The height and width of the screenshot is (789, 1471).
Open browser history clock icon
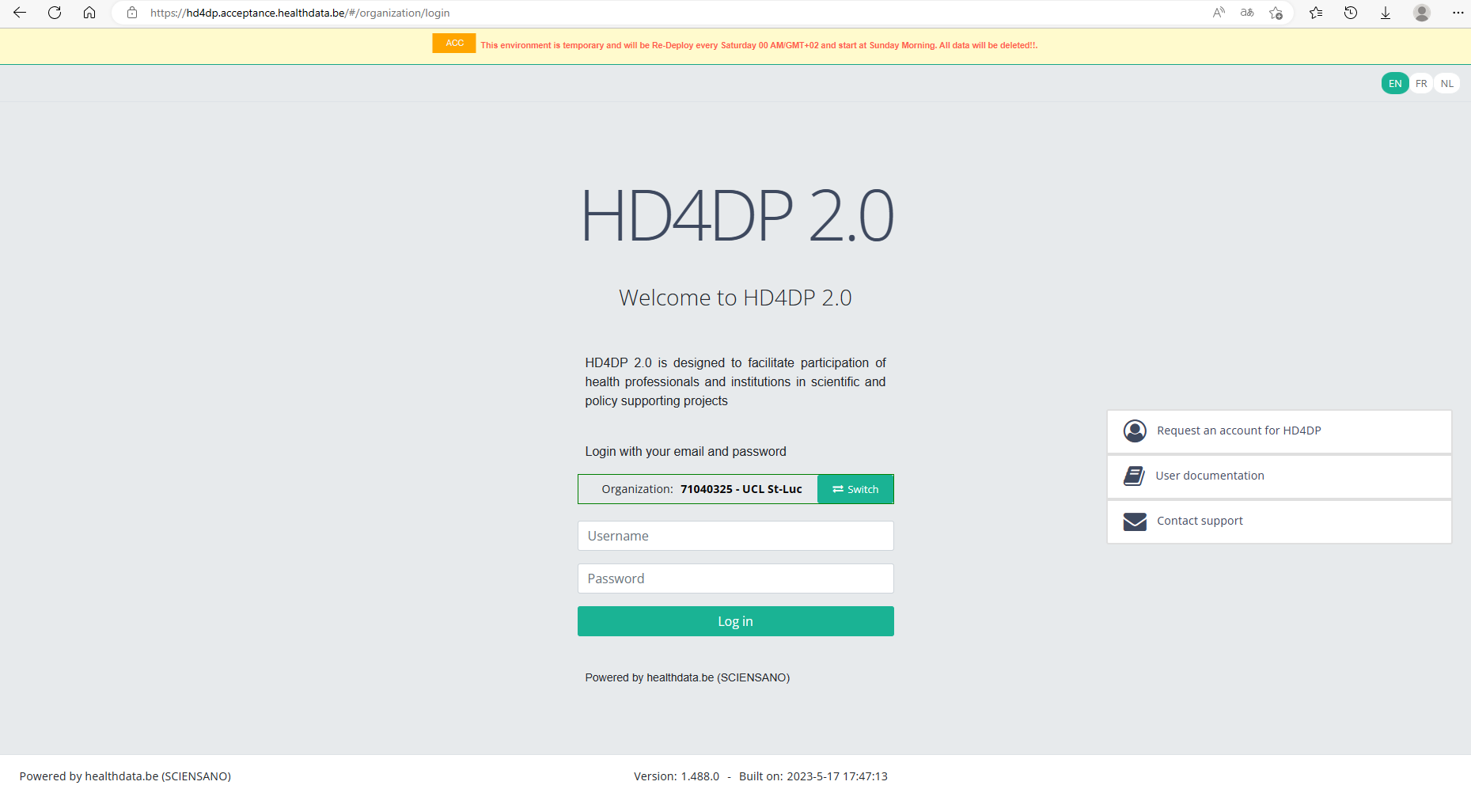click(x=1351, y=13)
